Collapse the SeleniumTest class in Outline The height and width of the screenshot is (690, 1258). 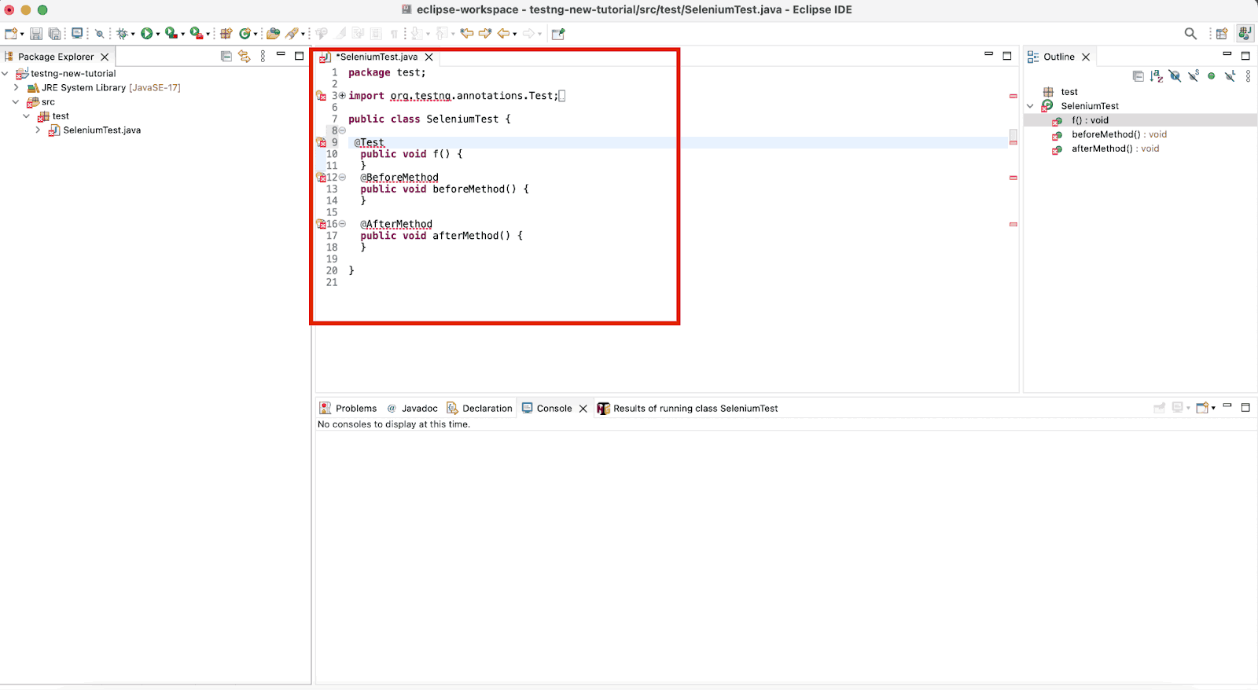(1031, 106)
